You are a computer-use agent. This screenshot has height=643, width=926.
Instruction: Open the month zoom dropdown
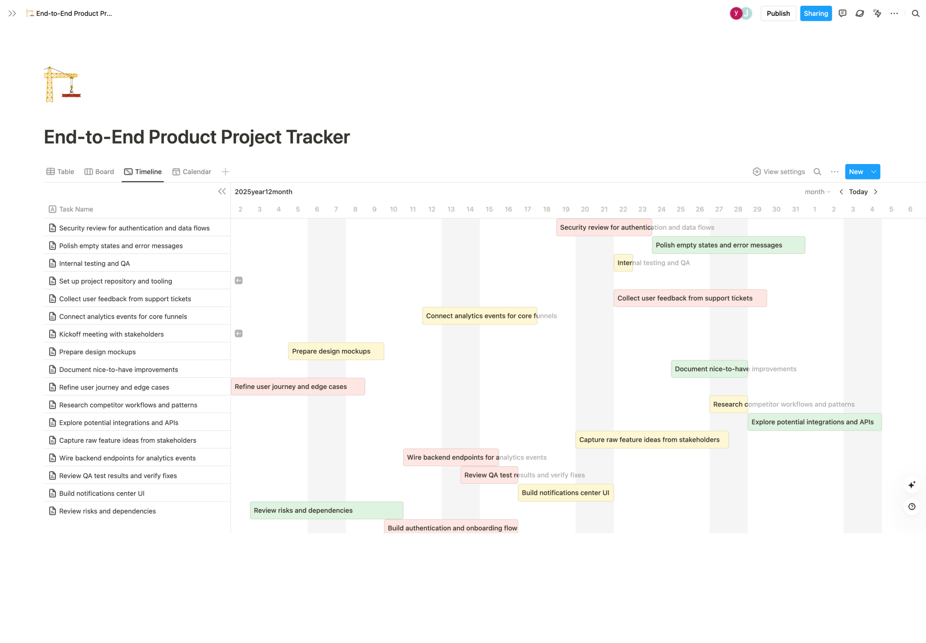click(818, 191)
